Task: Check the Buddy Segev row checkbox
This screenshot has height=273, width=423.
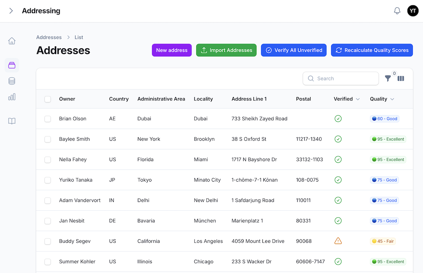Action: tap(48, 241)
